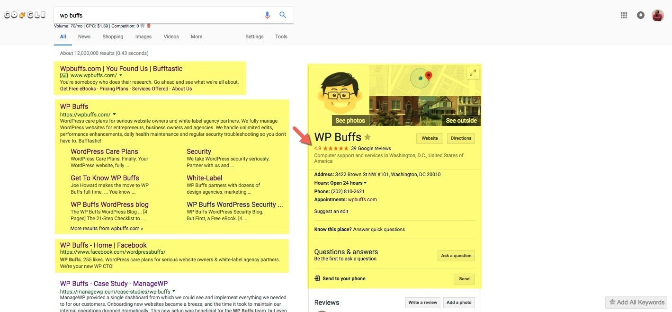The height and width of the screenshot is (312, 672).
Task: Click Suggest an edit link
Action: [331, 212]
